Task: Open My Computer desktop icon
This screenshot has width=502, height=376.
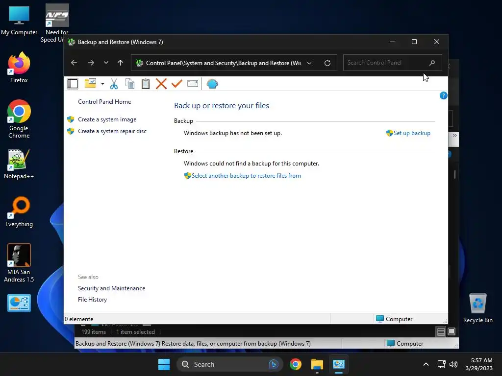Action: tap(19, 20)
